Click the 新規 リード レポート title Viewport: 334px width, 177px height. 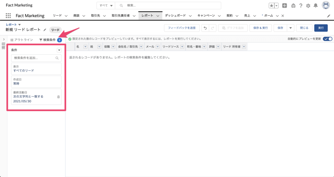pyautogui.click(x=23, y=30)
